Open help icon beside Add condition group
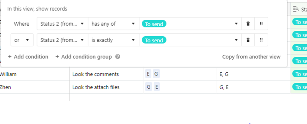The width and height of the screenshot is (307, 124). (117, 57)
